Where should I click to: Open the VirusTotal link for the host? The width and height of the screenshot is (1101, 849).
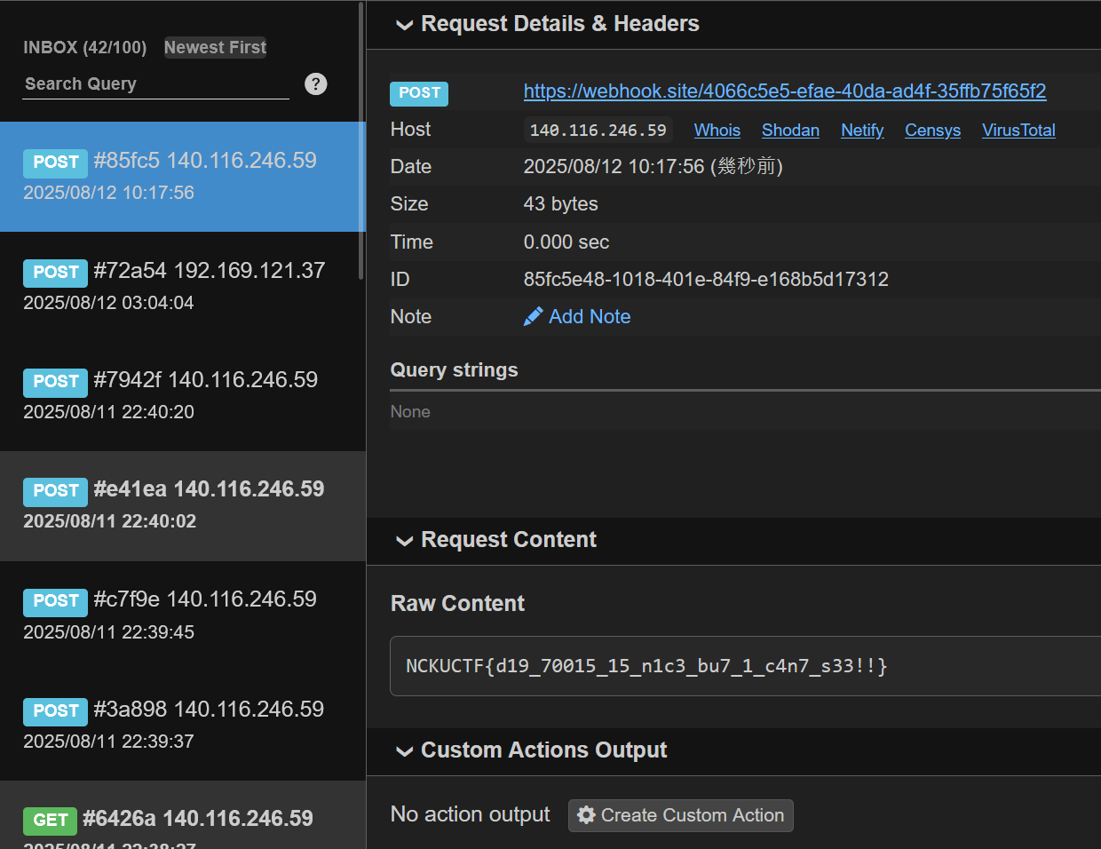coord(1018,131)
